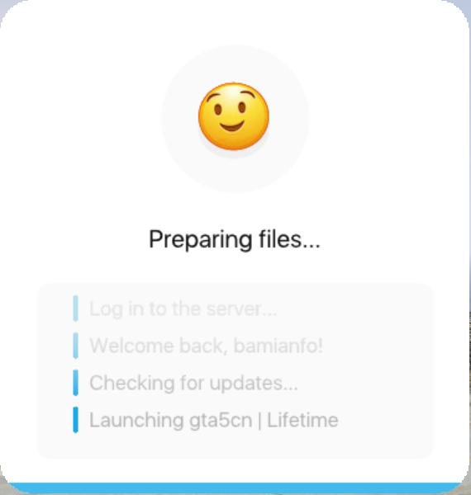
Task: Click the word updates... in the third entry
Action: (254, 384)
